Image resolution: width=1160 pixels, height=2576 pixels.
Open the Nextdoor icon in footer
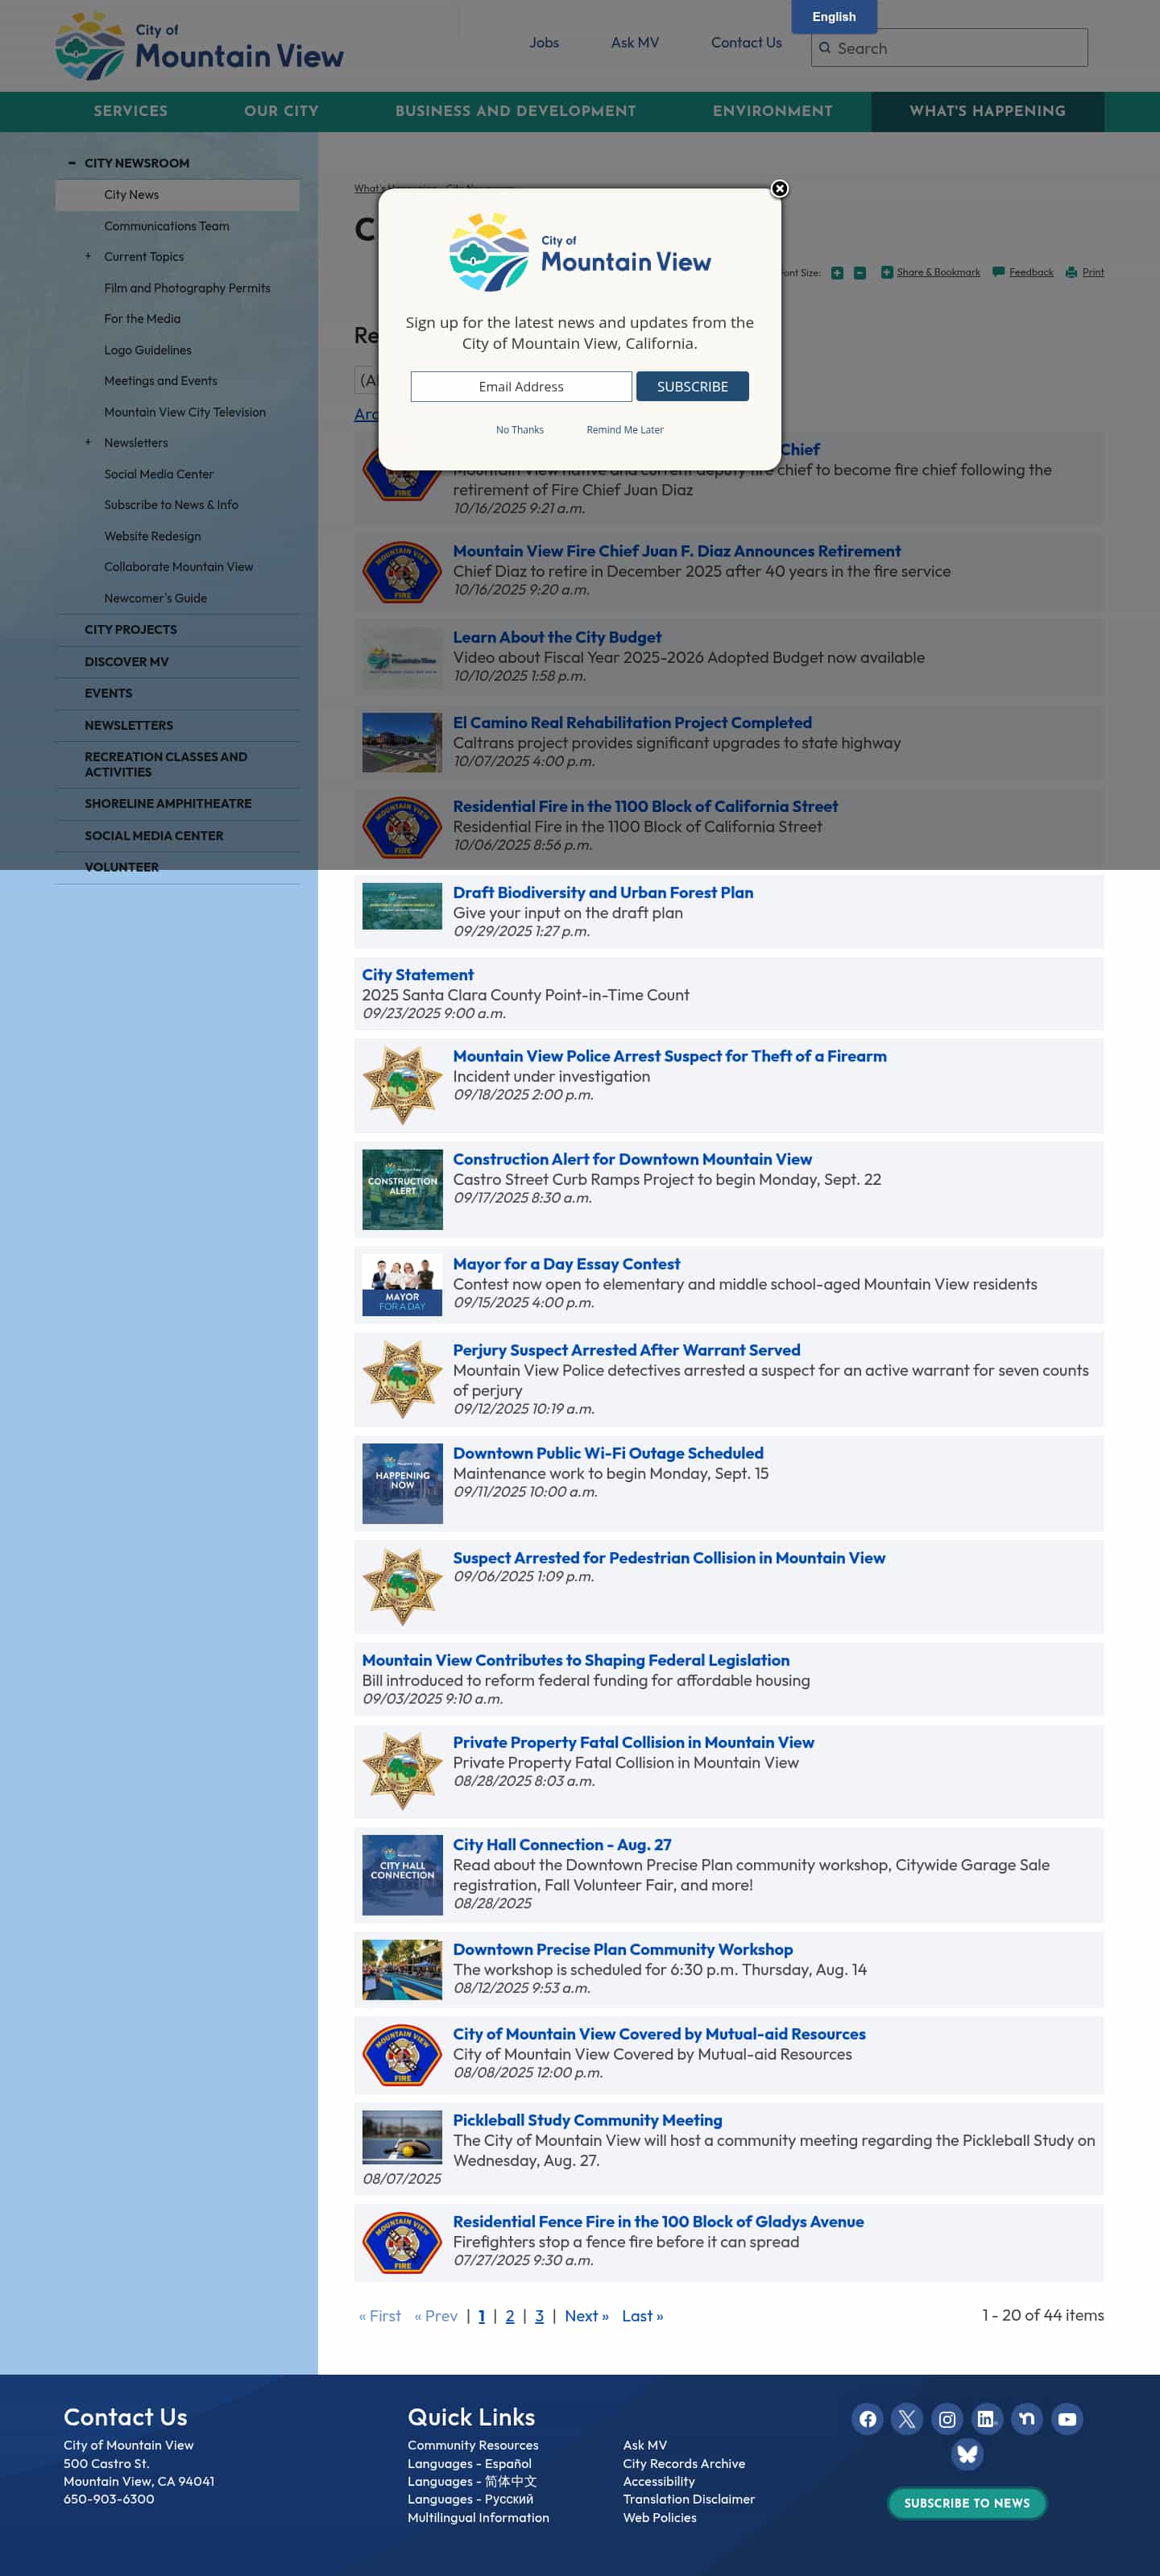coord(1027,2419)
